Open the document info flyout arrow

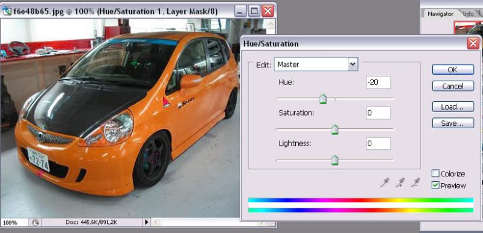point(147,222)
